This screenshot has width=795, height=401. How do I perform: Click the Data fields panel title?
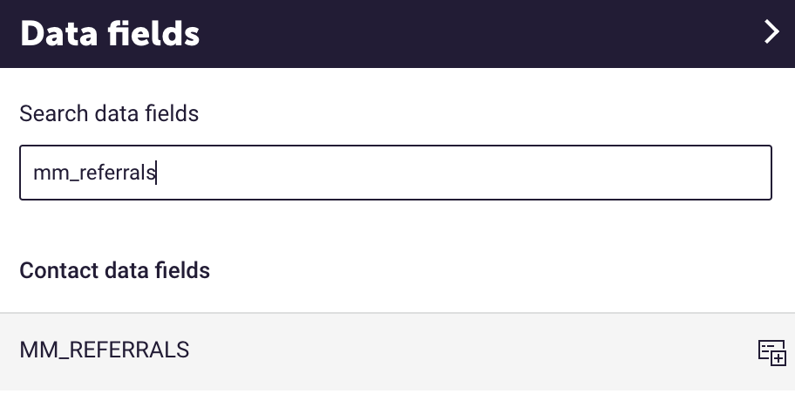[x=110, y=33]
